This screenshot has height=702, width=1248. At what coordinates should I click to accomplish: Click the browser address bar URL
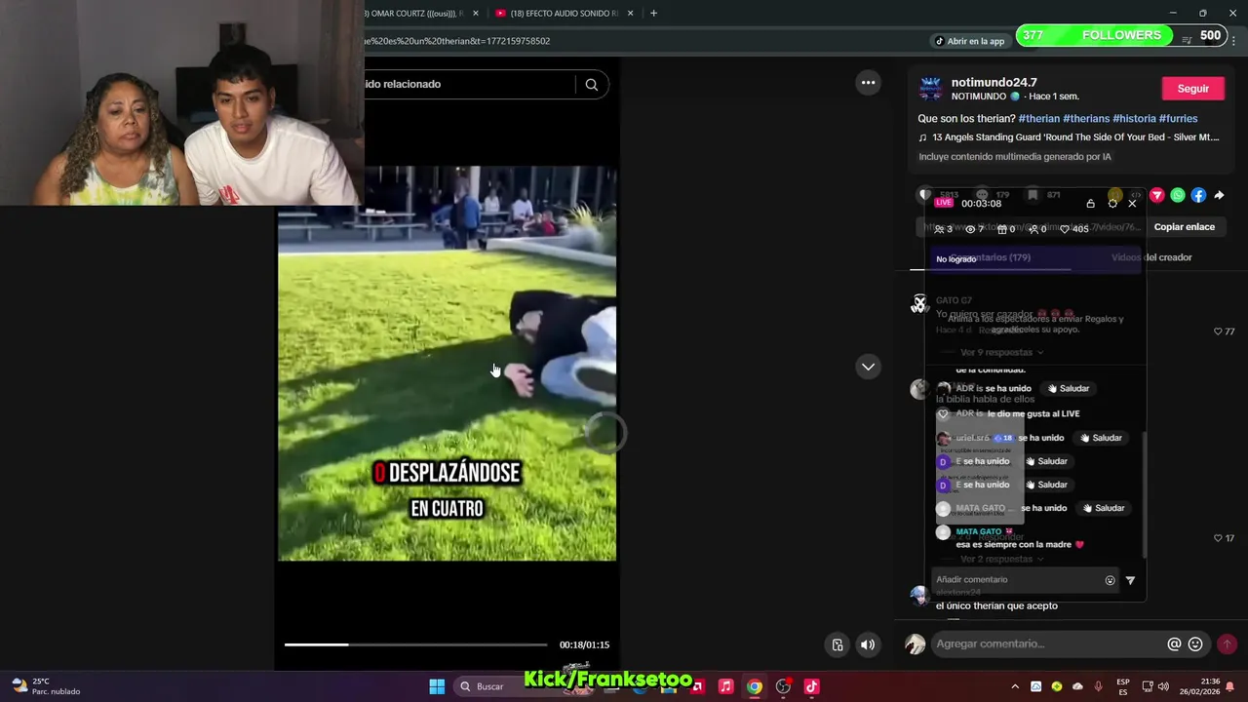click(x=457, y=41)
